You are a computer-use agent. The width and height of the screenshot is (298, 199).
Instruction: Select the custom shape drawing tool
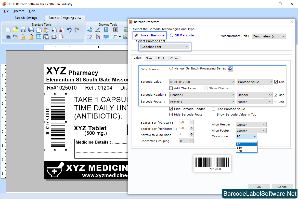pos(89,37)
